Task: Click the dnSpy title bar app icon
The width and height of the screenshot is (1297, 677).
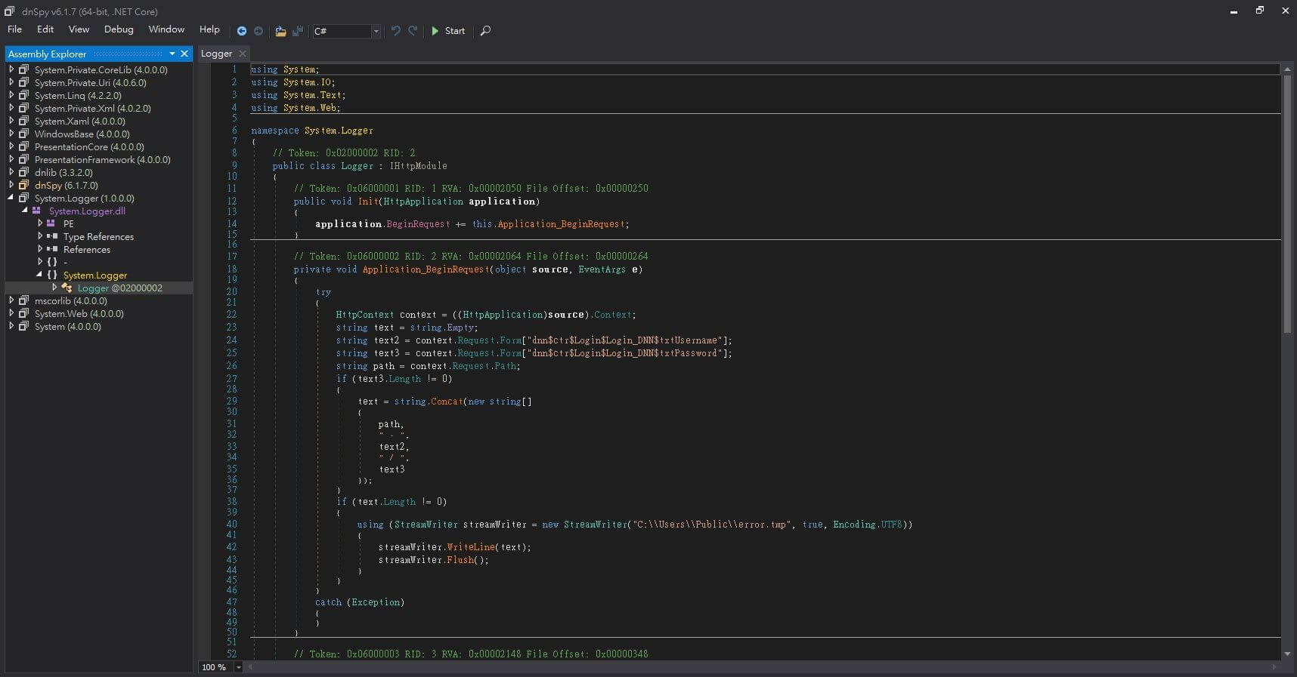Action: click(9, 11)
